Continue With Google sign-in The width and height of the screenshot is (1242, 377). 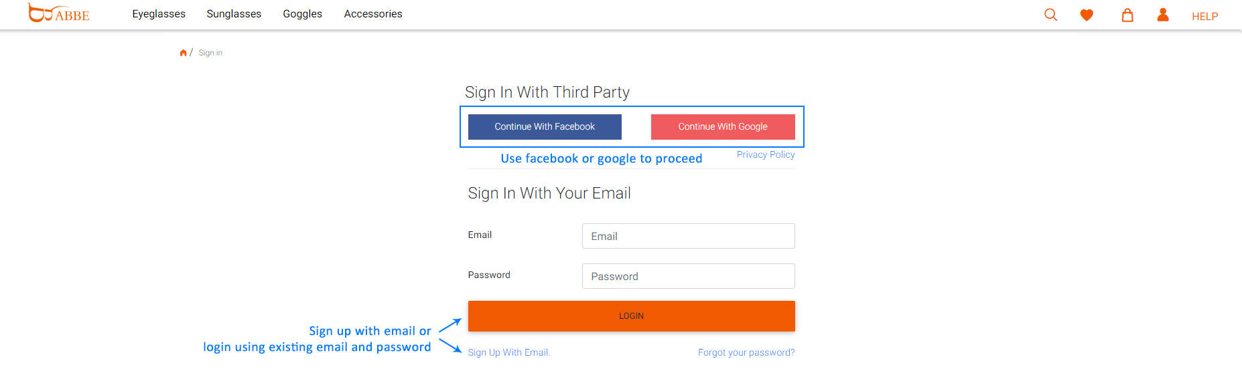click(x=723, y=126)
